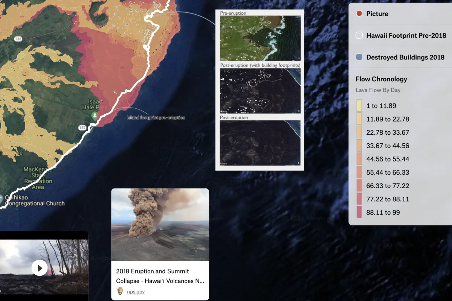Toggle Destroyed Buildings 2018 layer dot

tap(359, 57)
